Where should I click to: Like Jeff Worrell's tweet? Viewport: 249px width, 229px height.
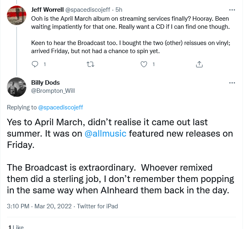click(143, 64)
